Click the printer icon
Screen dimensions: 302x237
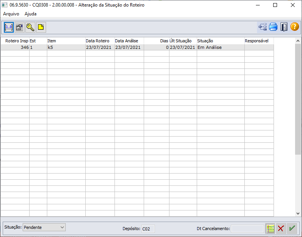point(273,27)
